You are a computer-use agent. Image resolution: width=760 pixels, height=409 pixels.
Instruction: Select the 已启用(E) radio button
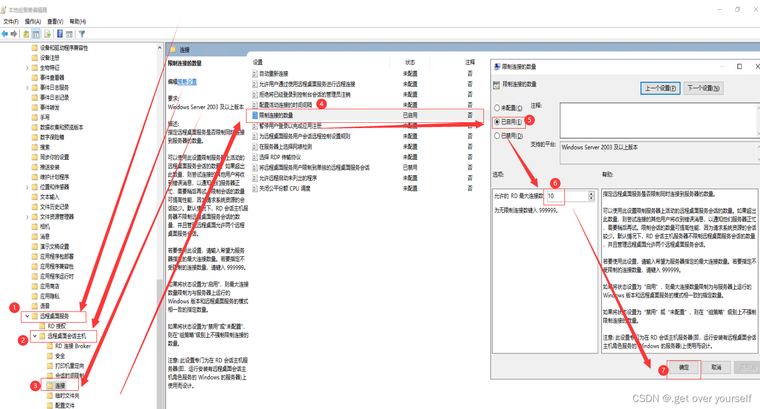pyautogui.click(x=497, y=122)
